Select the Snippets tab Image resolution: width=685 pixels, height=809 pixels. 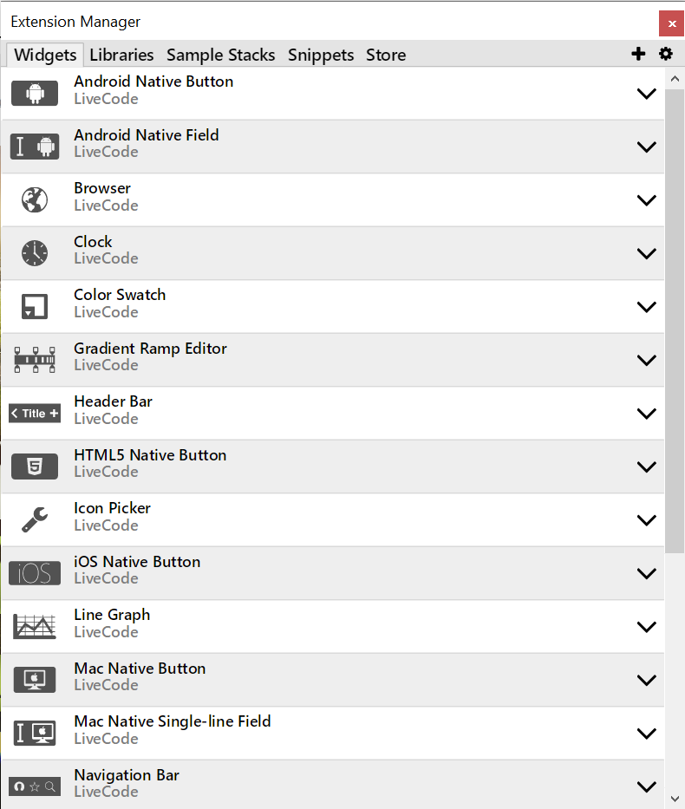pos(321,55)
